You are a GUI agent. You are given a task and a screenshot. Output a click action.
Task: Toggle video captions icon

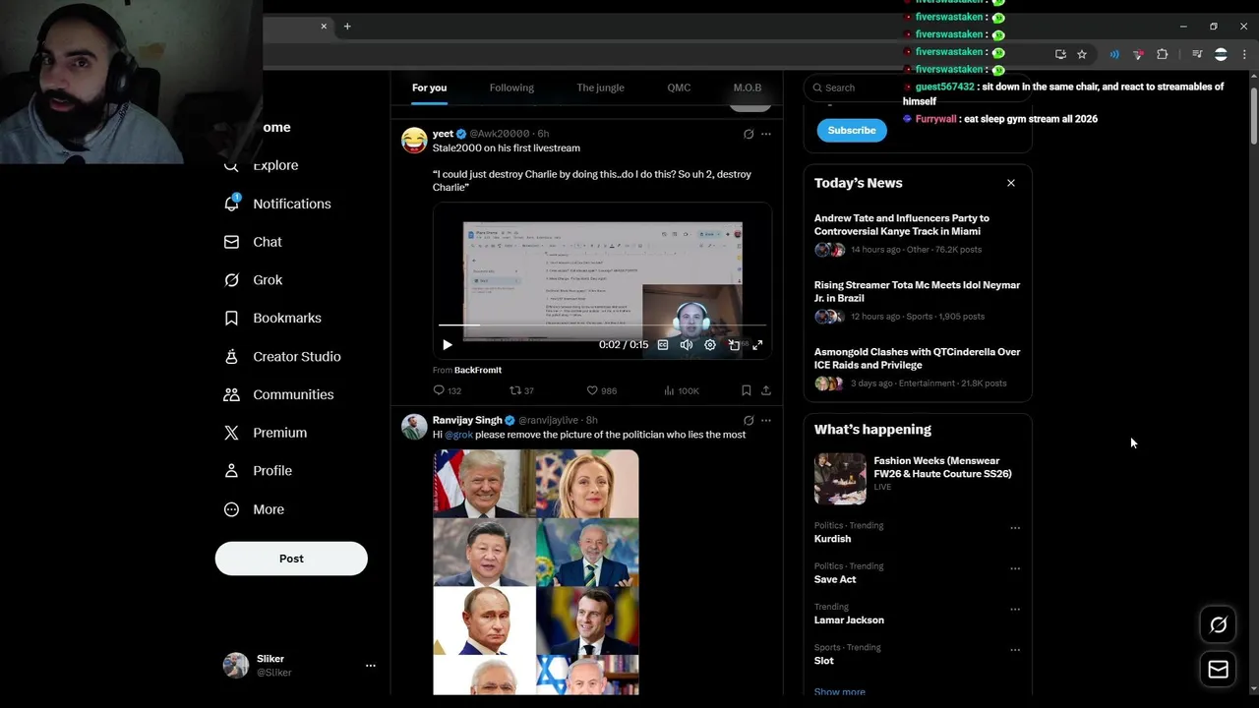(663, 345)
